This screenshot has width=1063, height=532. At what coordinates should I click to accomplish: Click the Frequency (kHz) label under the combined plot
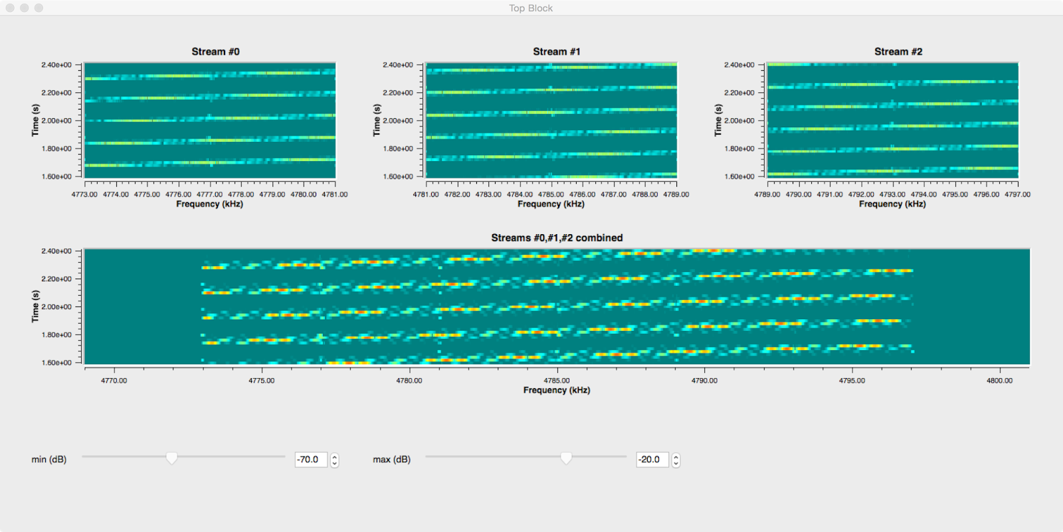click(x=557, y=391)
